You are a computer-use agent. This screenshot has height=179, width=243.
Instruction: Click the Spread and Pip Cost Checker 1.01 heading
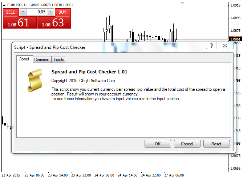click(x=89, y=72)
